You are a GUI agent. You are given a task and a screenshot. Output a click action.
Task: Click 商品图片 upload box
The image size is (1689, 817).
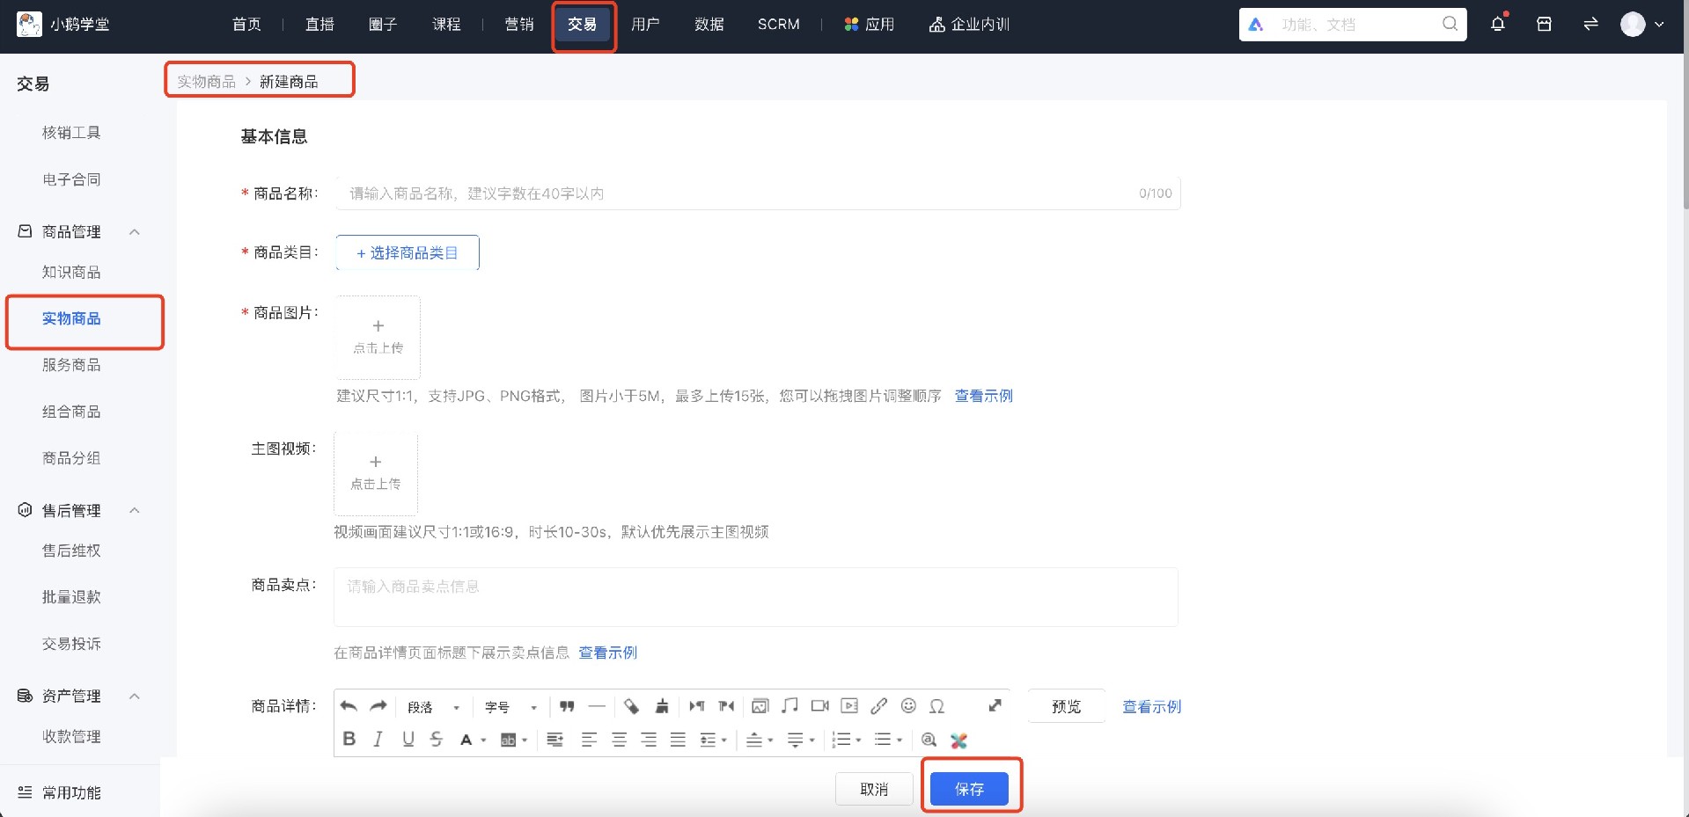point(378,337)
